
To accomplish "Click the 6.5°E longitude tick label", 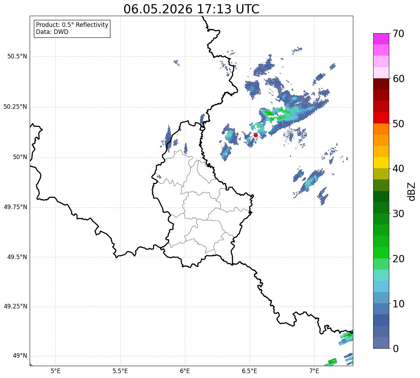I will click(249, 371).
